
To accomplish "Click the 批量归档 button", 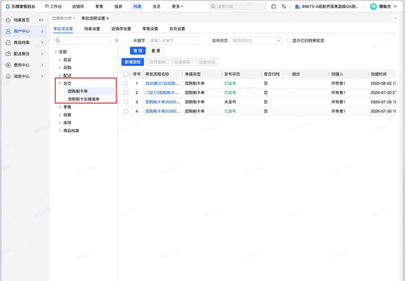I will pos(207,62).
